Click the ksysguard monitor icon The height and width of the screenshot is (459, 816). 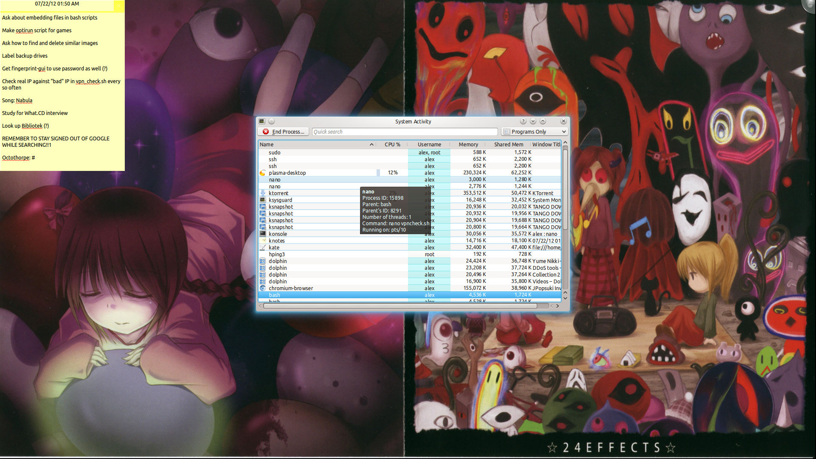coord(262,200)
